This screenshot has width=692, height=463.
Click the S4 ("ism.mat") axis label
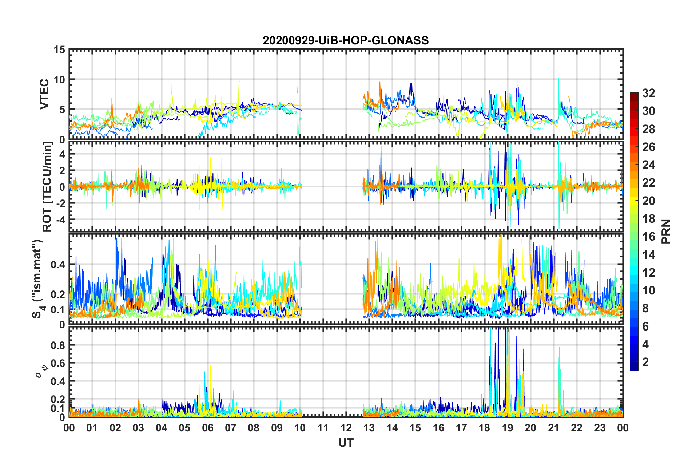[x=38, y=279]
